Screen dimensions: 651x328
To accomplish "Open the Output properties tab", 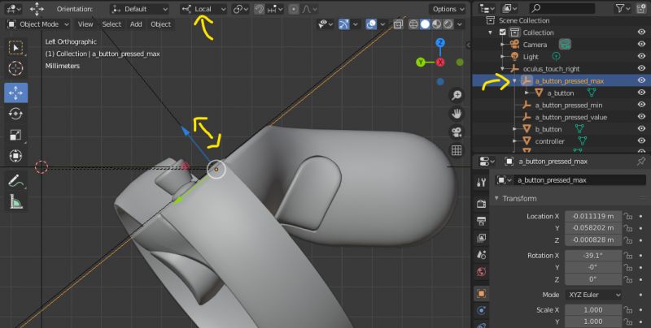I will [482, 221].
